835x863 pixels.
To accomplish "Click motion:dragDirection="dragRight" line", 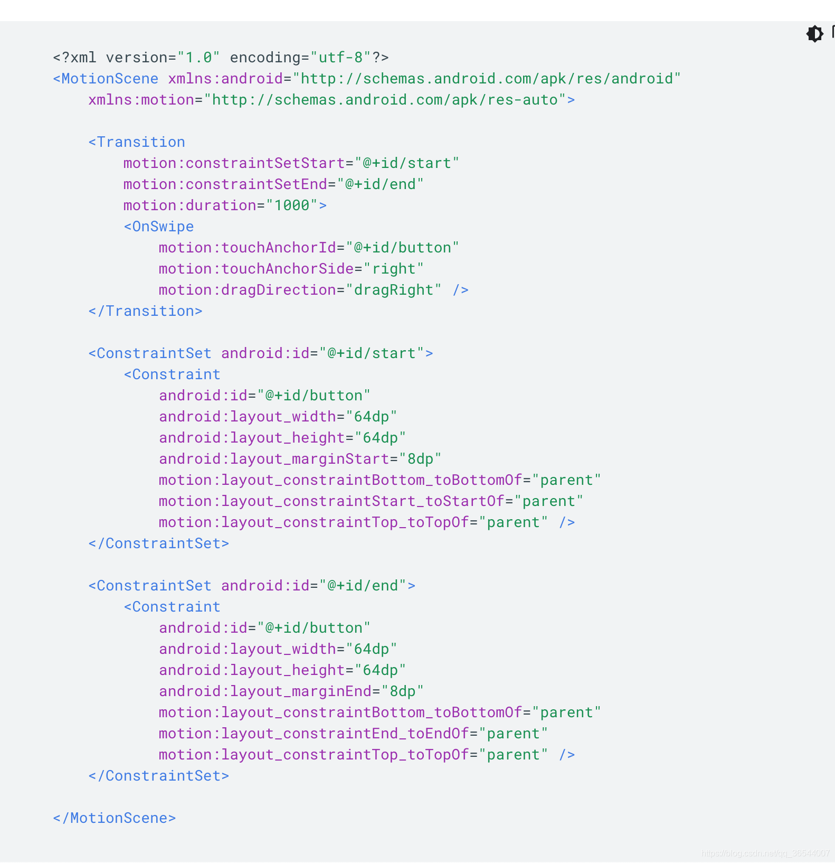I will point(314,290).
